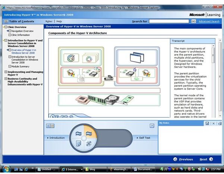Select the grid puzzle dial quadrant
The width and height of the screenshot is (224, 174).
tap(89, 143)
